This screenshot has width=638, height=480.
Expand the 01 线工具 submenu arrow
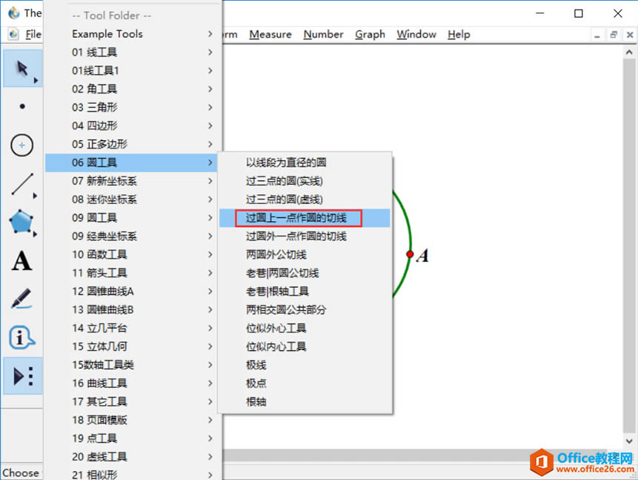(x=210, y=52)
